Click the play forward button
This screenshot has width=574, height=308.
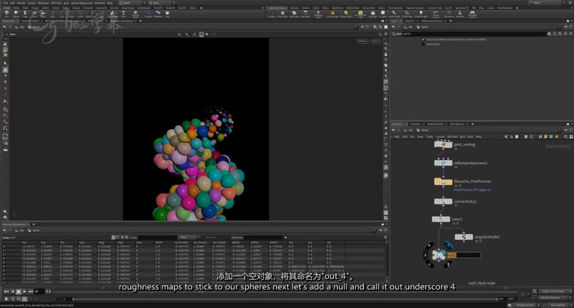coord(24,292)
